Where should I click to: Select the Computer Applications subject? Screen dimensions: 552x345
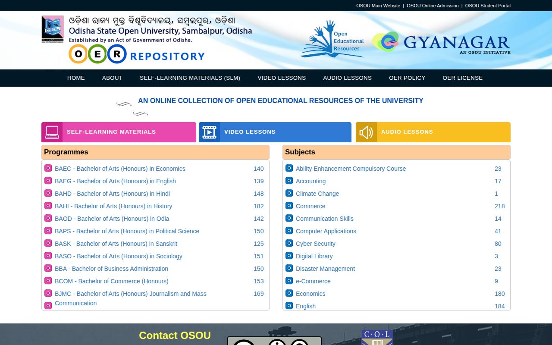coord(326,231)
